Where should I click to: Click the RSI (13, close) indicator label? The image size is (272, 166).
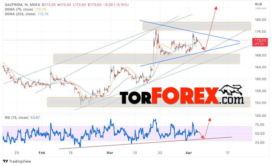click(x=17, y=118)
